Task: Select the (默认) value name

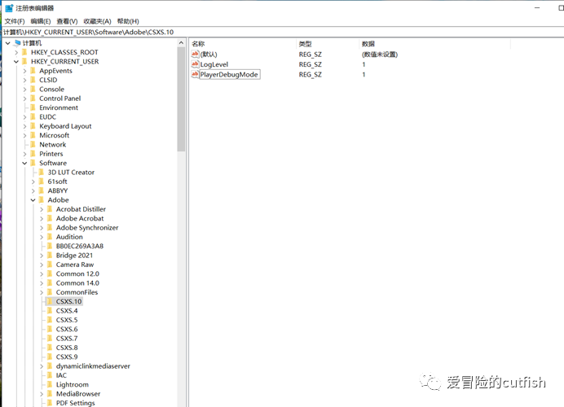Action: (209, 55)
